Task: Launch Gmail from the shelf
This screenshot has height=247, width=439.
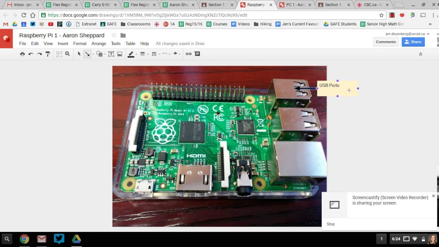Action: point(42,239)
